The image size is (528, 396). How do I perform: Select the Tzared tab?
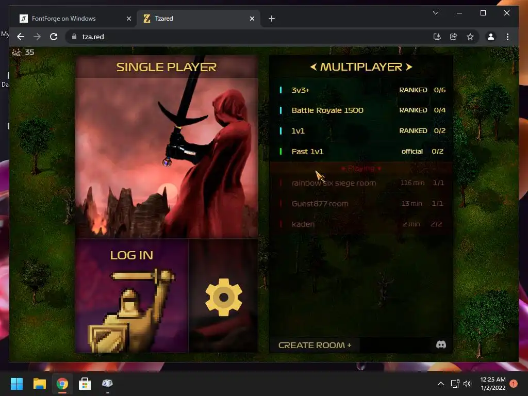[199, 19]
